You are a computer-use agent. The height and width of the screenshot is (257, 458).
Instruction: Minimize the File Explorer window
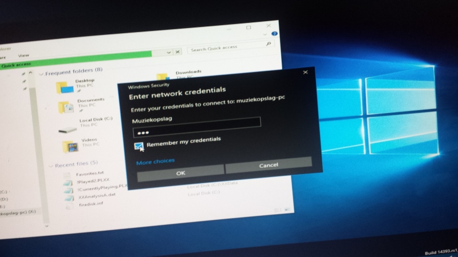point(229,29)
